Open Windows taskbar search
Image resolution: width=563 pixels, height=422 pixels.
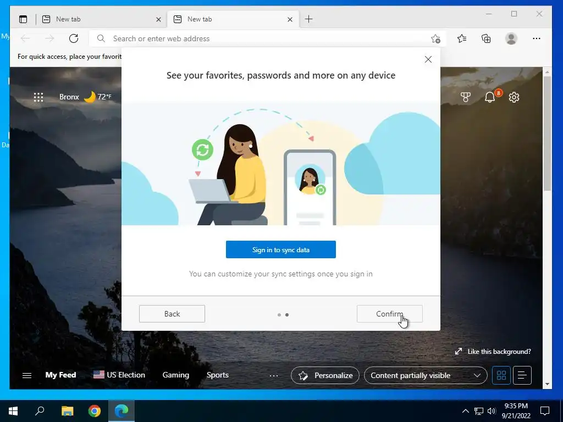point(40,411)
